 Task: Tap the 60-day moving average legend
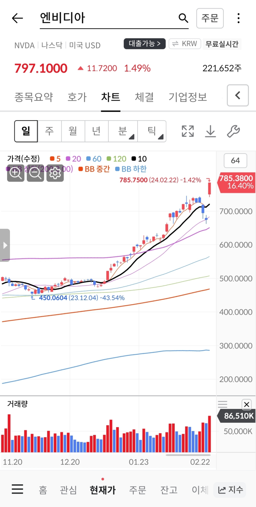point(94,159)
